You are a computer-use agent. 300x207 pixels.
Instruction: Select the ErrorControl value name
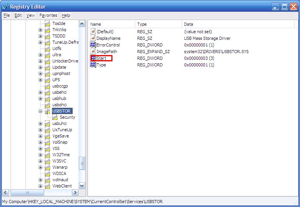(108, 45)
